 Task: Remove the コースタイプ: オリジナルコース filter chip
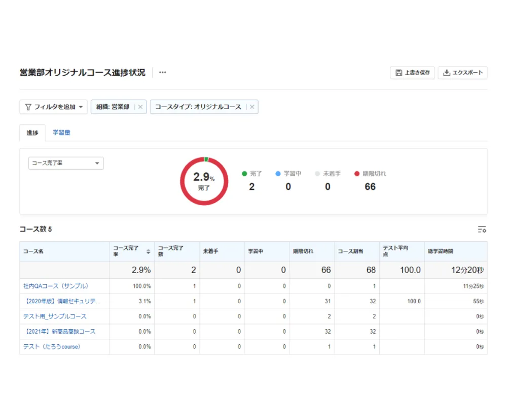(x=252, y=107)
